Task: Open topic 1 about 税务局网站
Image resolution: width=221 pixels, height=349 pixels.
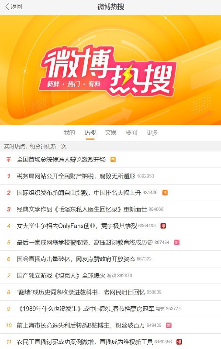Action: click(x=110, y=176)
